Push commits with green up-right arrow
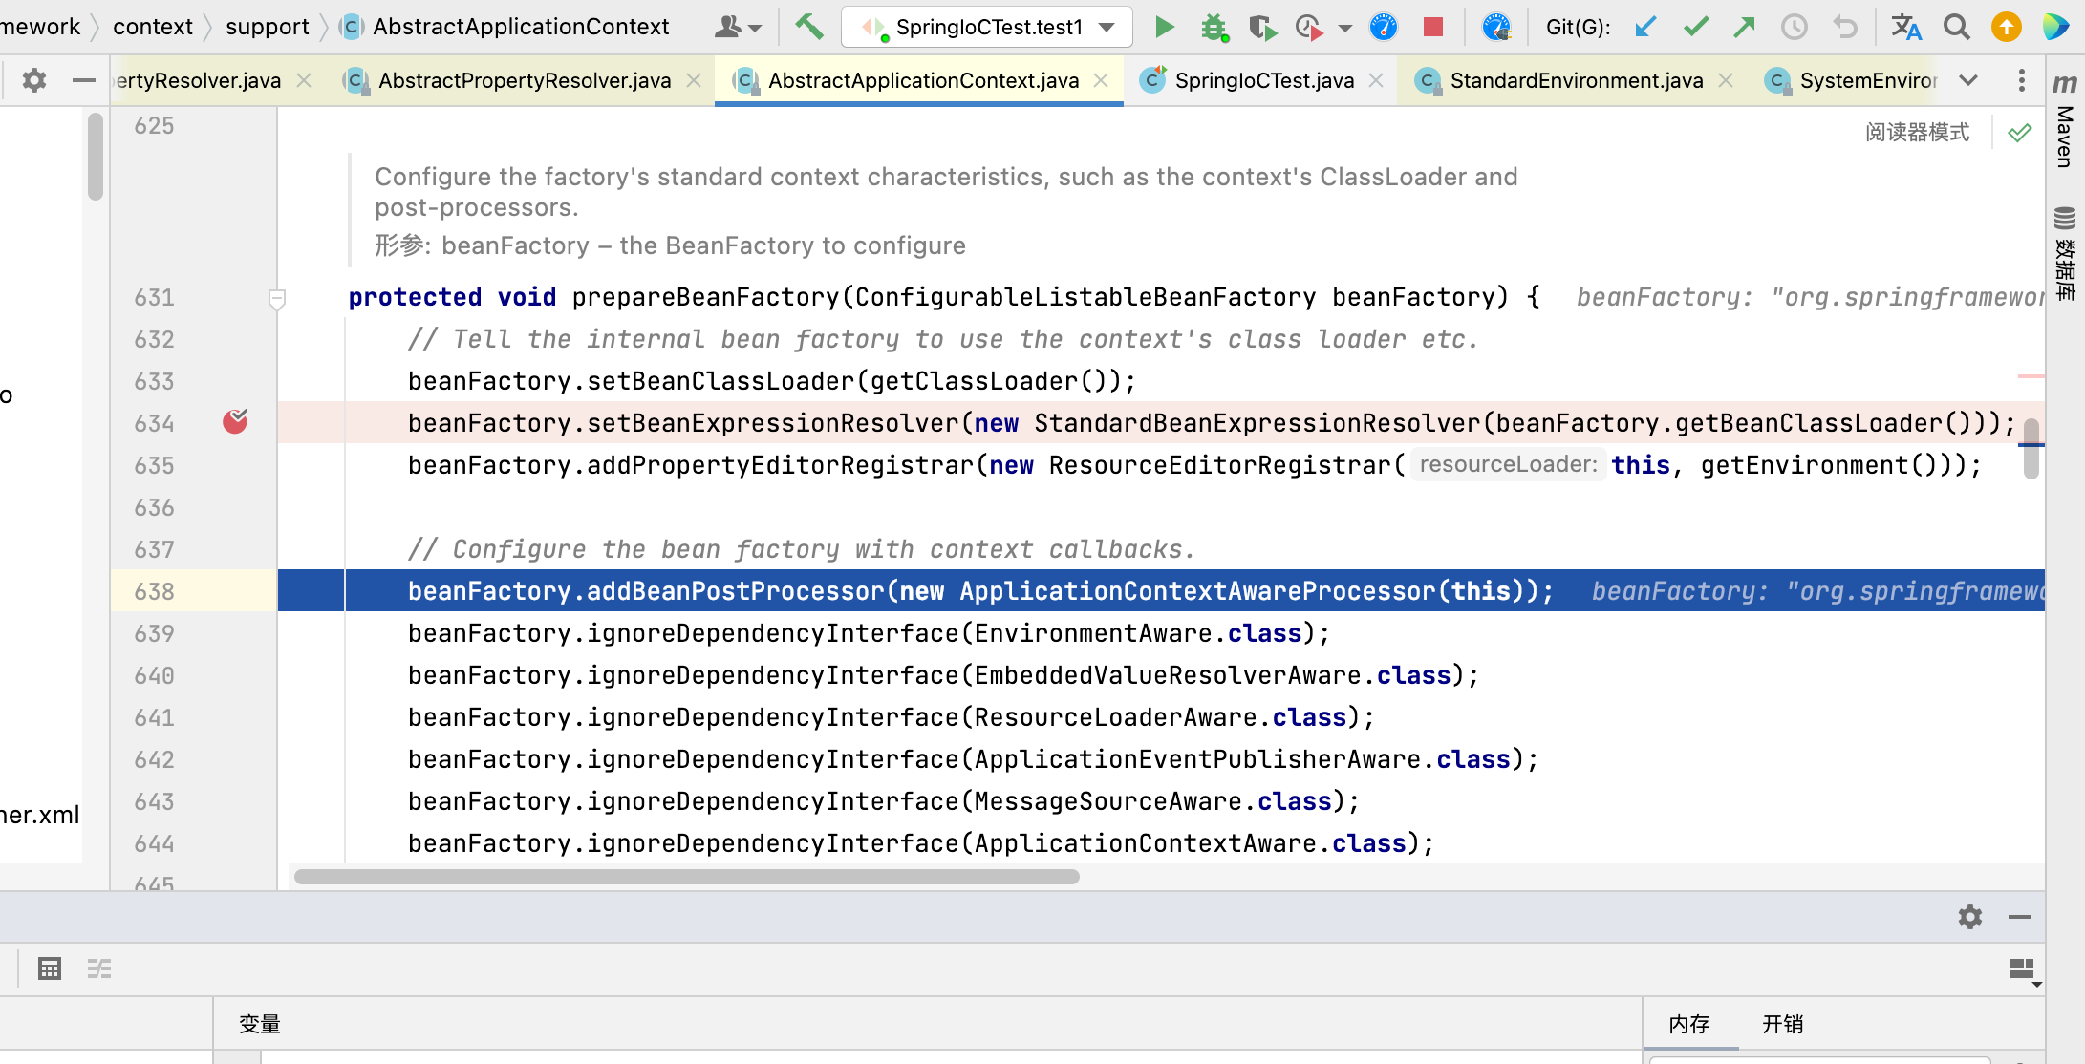 [1745, 27]
